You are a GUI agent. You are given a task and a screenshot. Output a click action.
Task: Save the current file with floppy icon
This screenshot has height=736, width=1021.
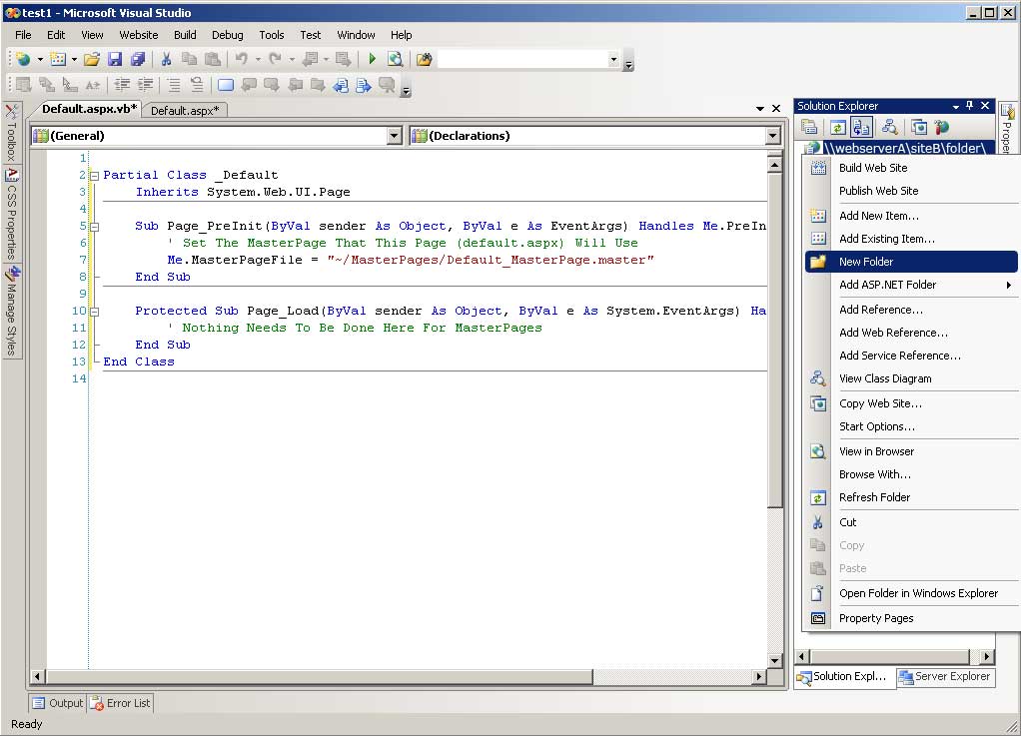point(115,59)
